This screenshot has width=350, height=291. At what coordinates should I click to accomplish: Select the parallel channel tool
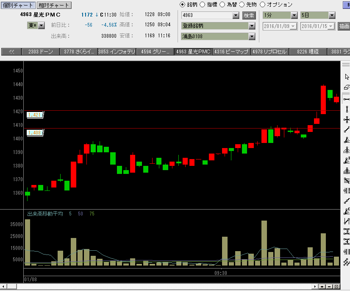(x=347, y=221)
